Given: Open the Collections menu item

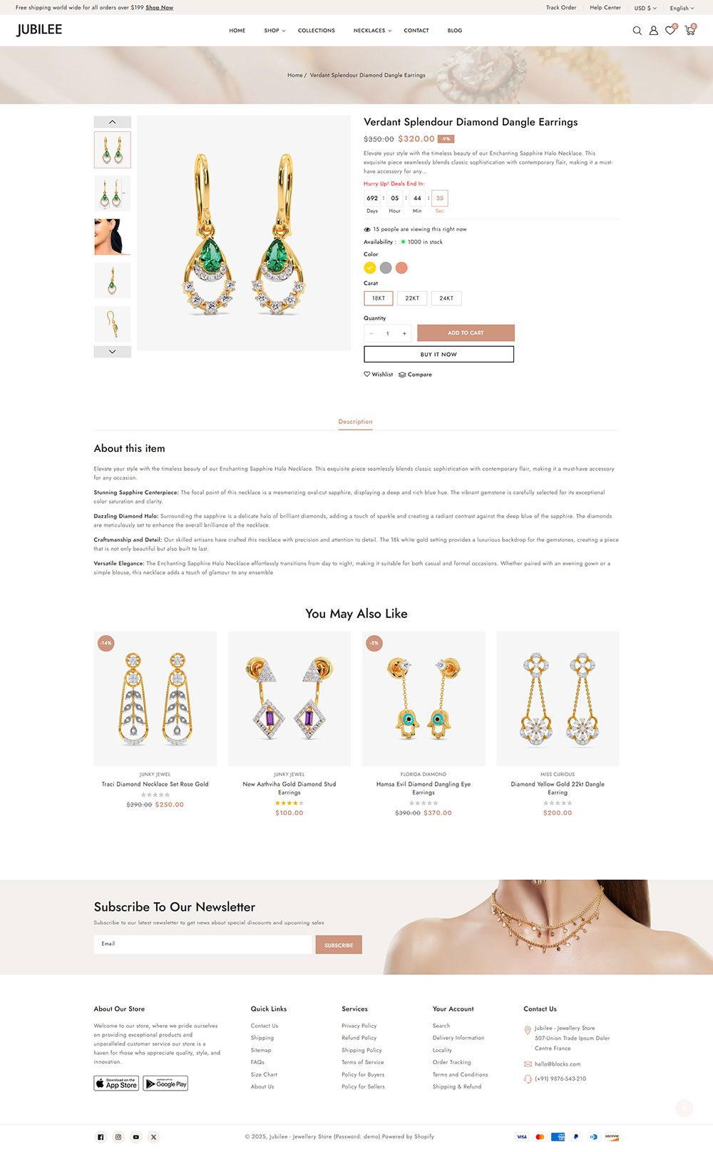Looking at the screenshot, I should coord(317,31).
